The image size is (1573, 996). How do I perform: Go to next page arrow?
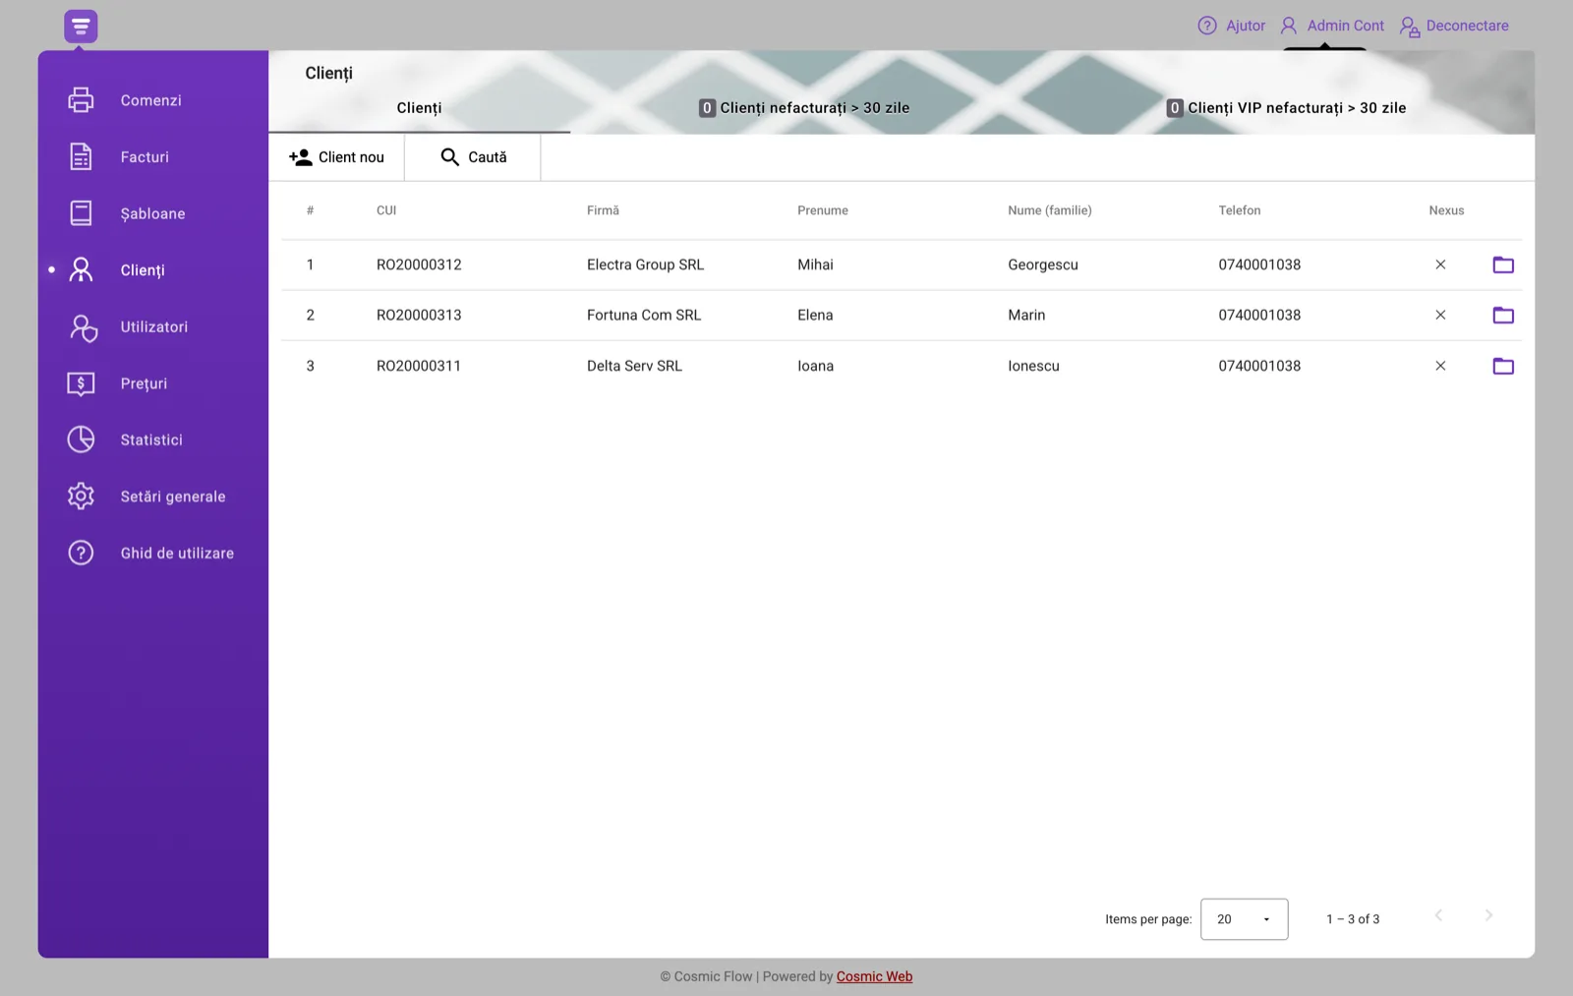1488,915
